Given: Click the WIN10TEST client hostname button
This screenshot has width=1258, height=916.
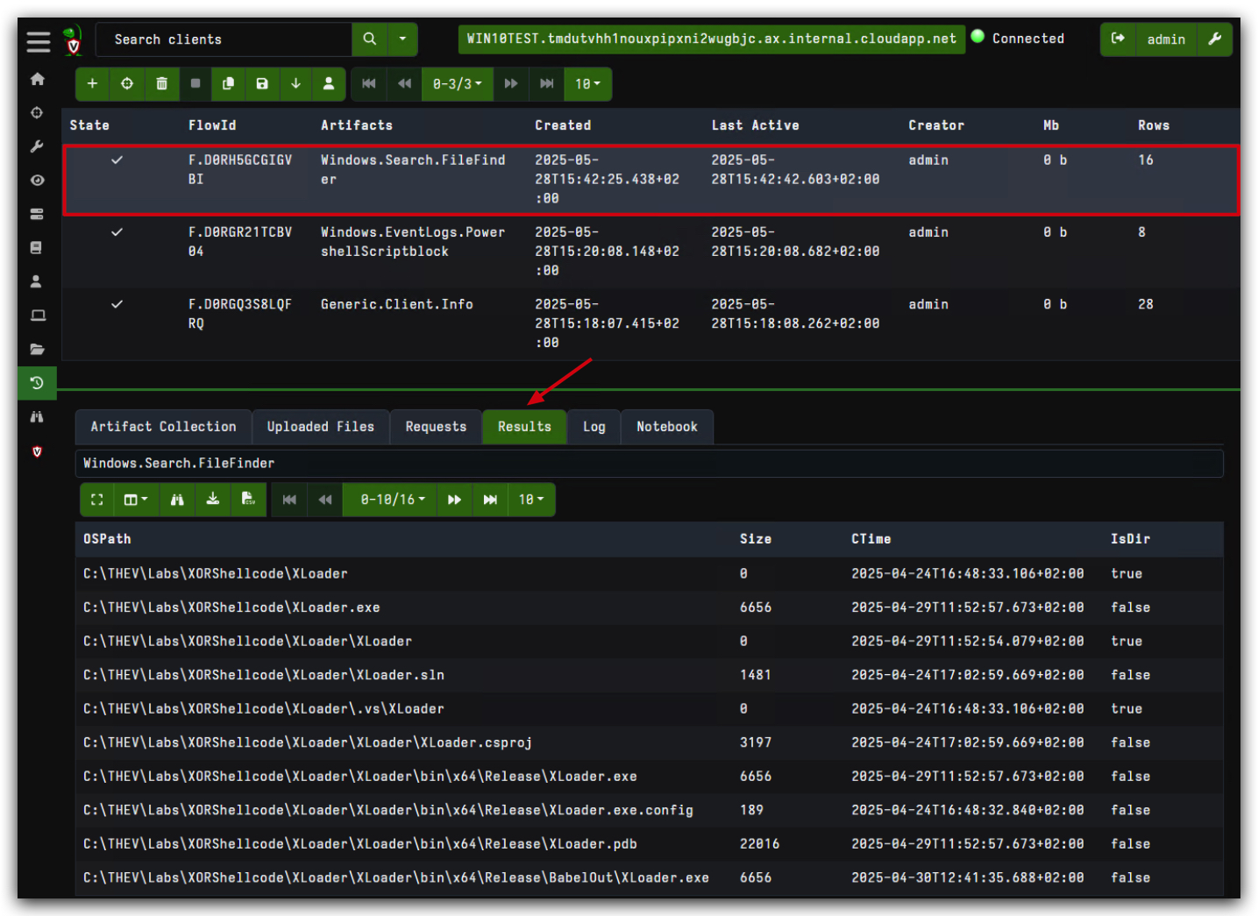Looking at the screenshot, I should (712, 39).
